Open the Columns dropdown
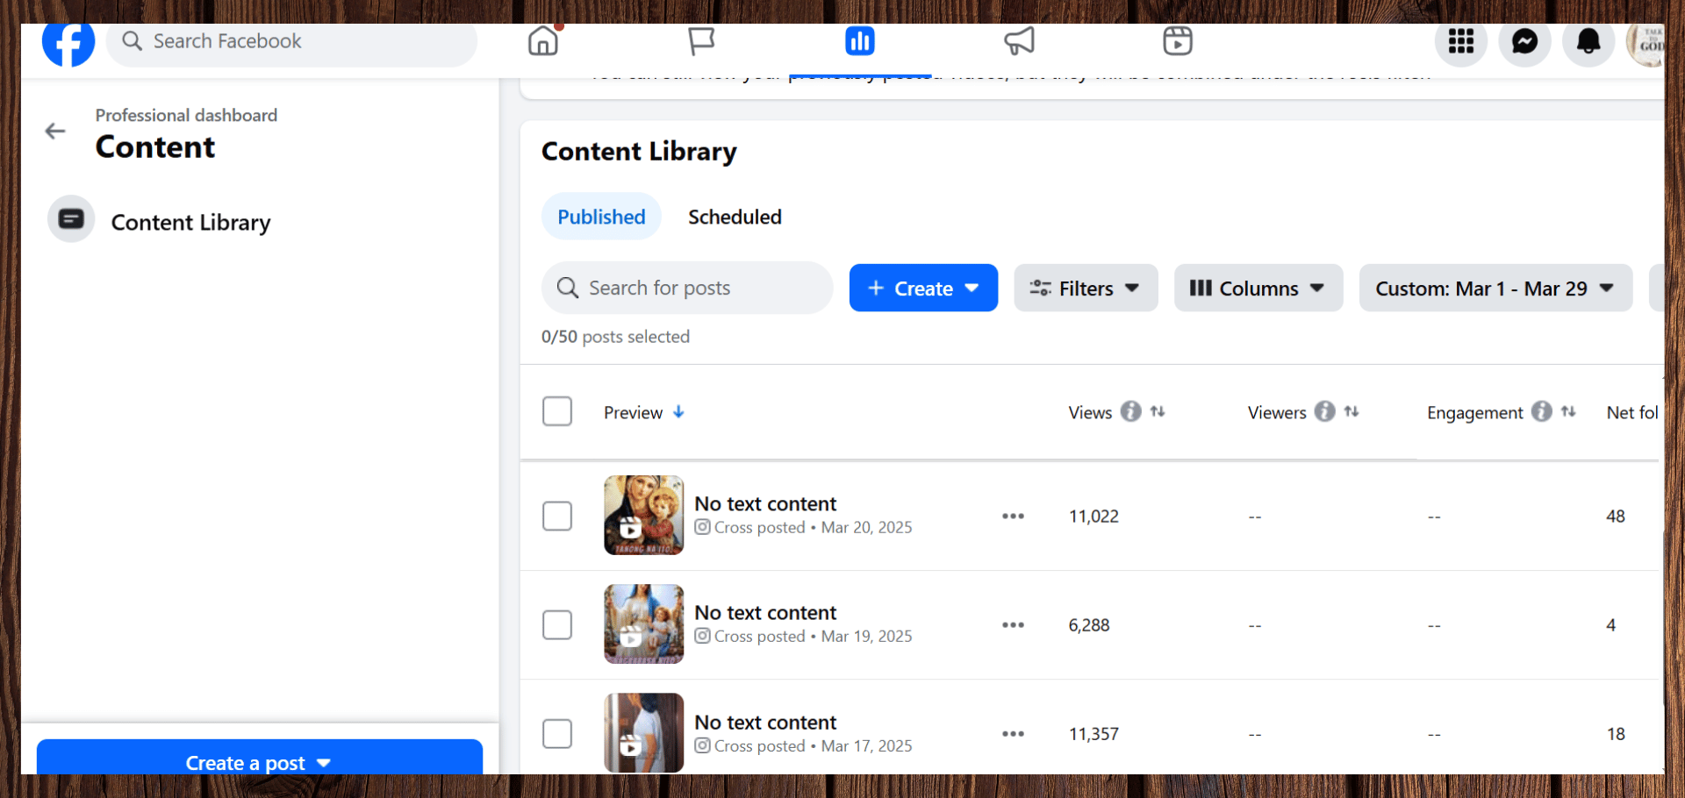 [x=1258, y=289]
